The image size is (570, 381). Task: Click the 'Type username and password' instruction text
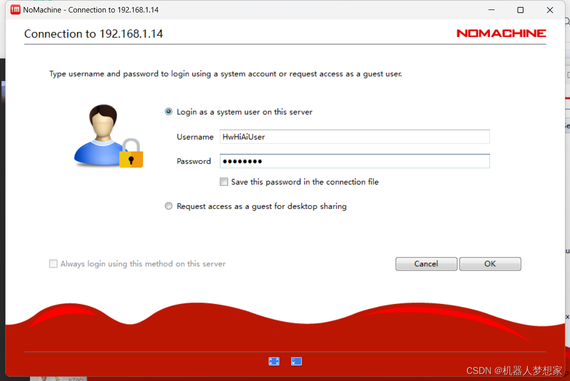point(225,74)
